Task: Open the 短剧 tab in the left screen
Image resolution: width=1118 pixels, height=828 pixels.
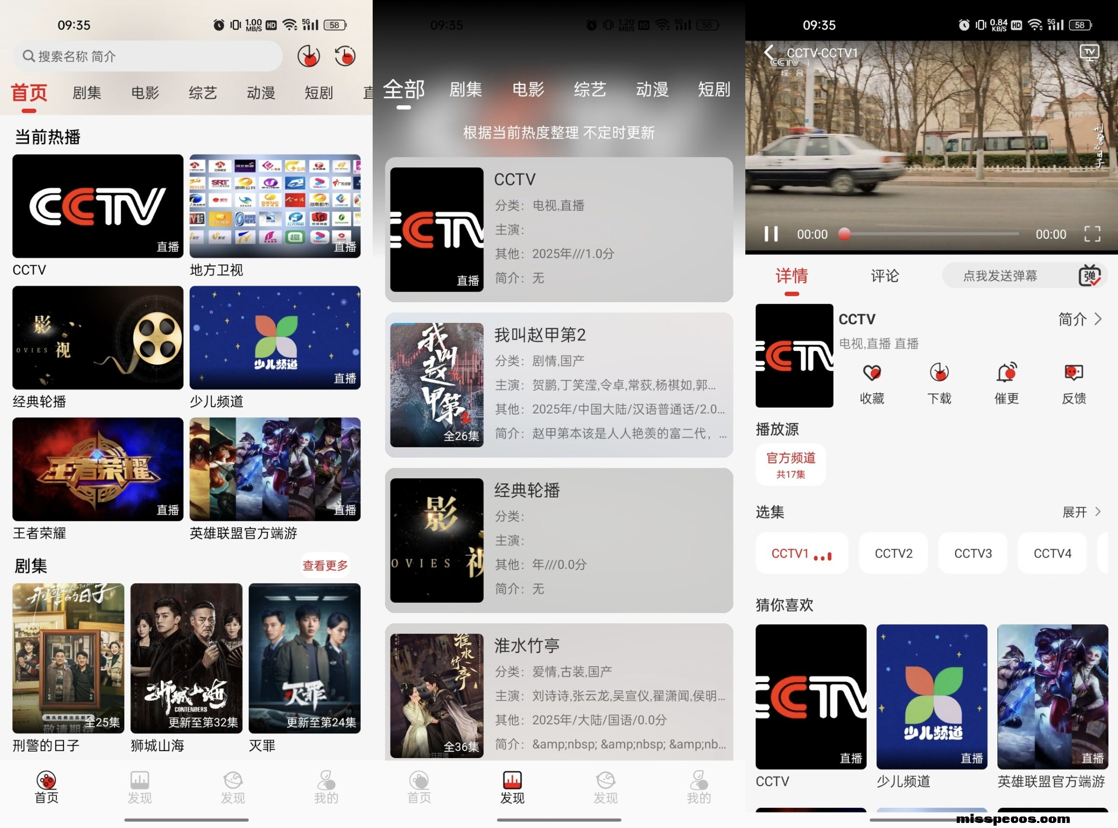Action: (x=318, y=93)
